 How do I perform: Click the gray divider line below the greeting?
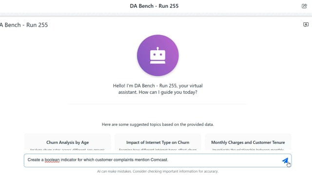[158, 104]
